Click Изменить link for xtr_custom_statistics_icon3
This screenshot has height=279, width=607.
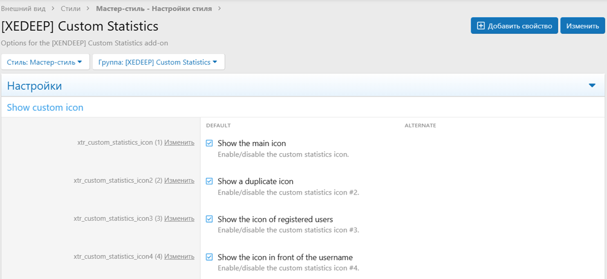[179, 219]
